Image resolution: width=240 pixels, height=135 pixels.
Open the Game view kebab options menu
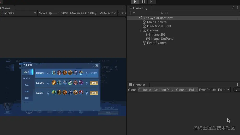coord(123,8)
